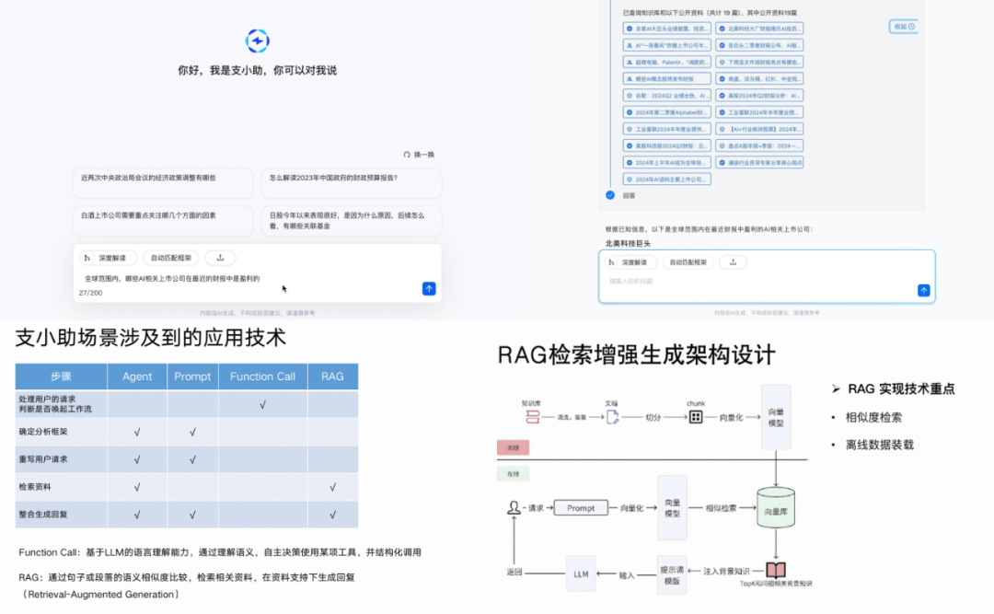The height and width of the screenshot is (614, 994).
Task: Click the upload icon above the empty 请输入 field
Action: tap(733, 262)
